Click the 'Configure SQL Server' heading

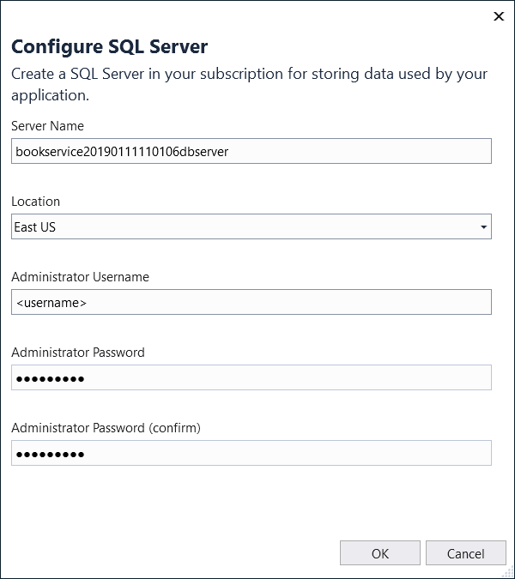pyautogui.click(x=110, y=47)
